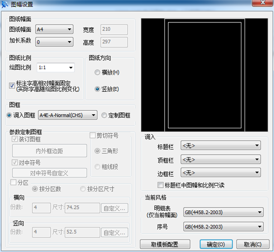
Task: Select the 横放(H) orientation radio button
Action: click(97, 72)
